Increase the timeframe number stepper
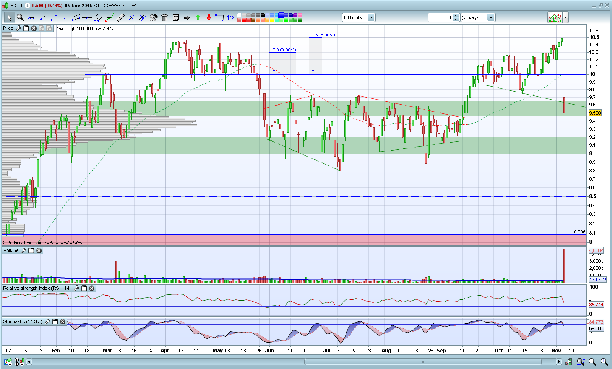This screenshot has height=369, width=612. [456, 16]
